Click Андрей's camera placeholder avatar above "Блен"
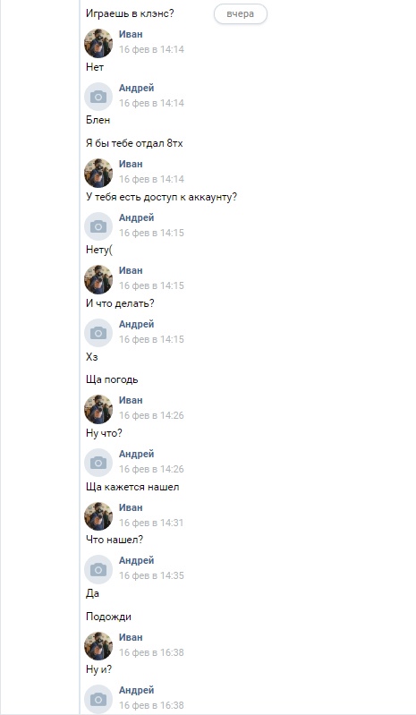 click(x=98, y=97)
